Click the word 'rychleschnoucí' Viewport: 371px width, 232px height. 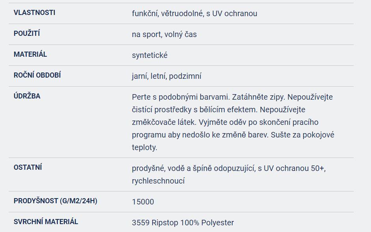tap(158, 181)
